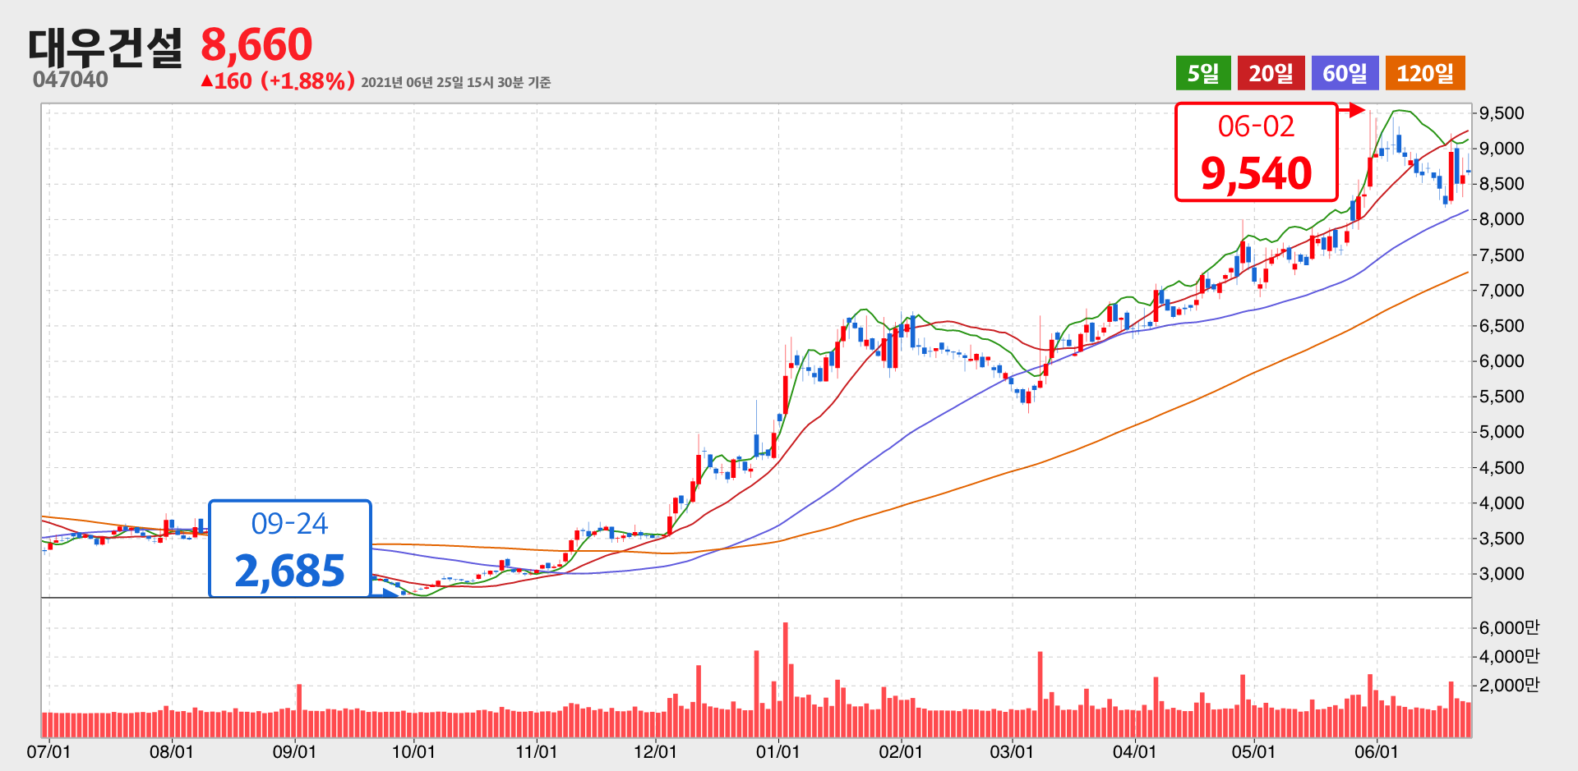
Task: Click the 3,500 price axis label
Action: pos(1502,539)
